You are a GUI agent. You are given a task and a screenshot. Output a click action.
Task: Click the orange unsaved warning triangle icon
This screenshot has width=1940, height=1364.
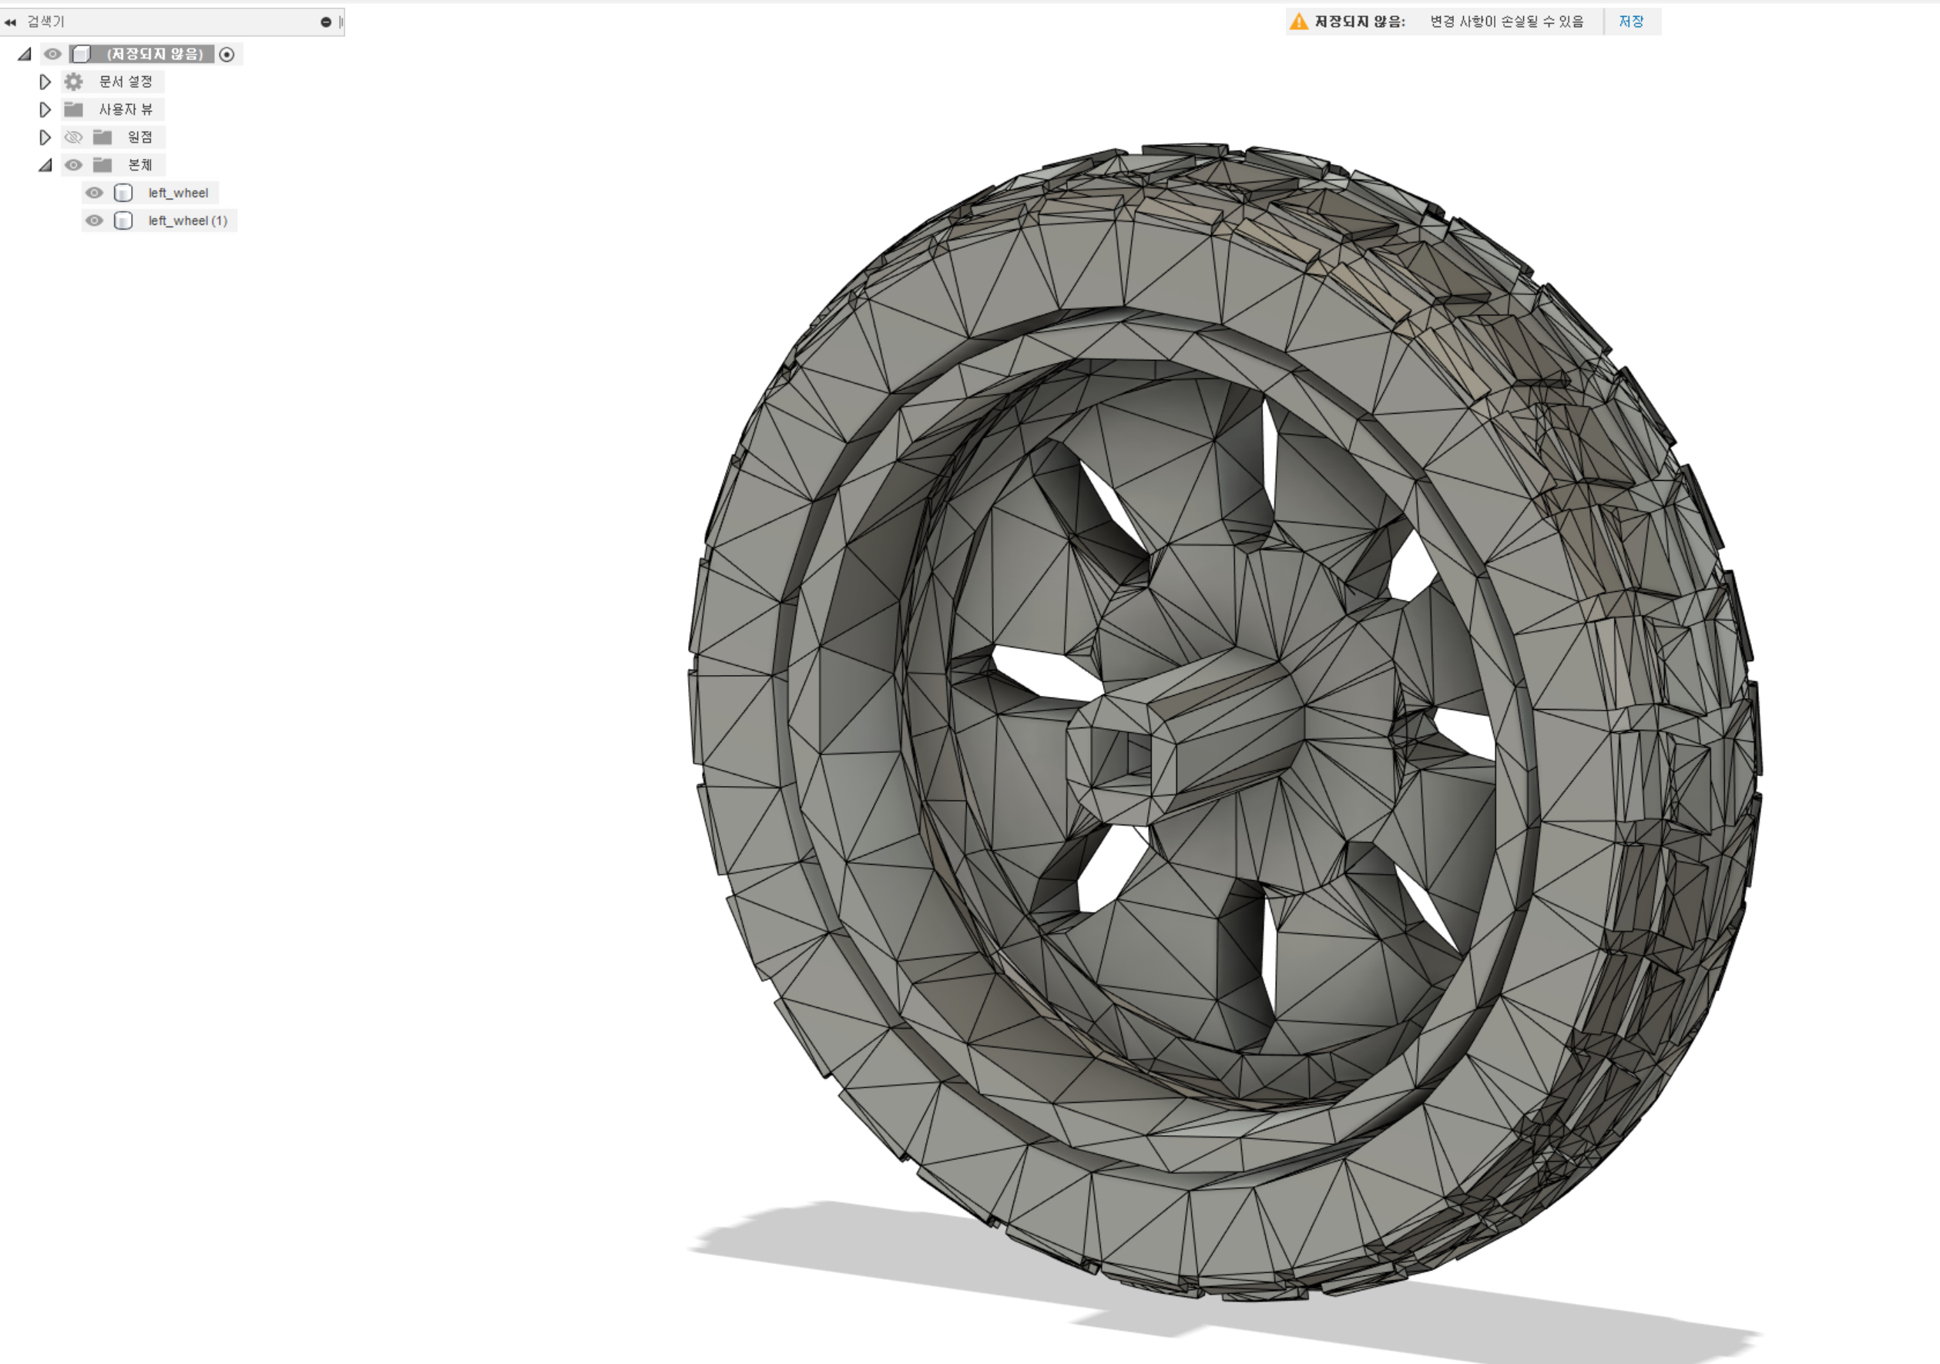click(x=1298, y=22)
